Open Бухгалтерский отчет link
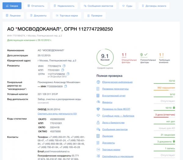The height and width of the screenshot is (160, 183). [x=114, y=96]
